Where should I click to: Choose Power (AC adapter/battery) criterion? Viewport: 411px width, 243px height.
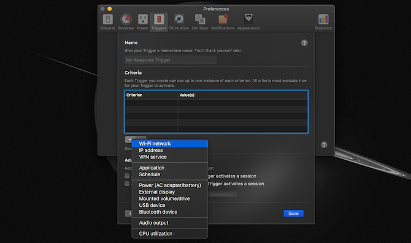point(170,185)
